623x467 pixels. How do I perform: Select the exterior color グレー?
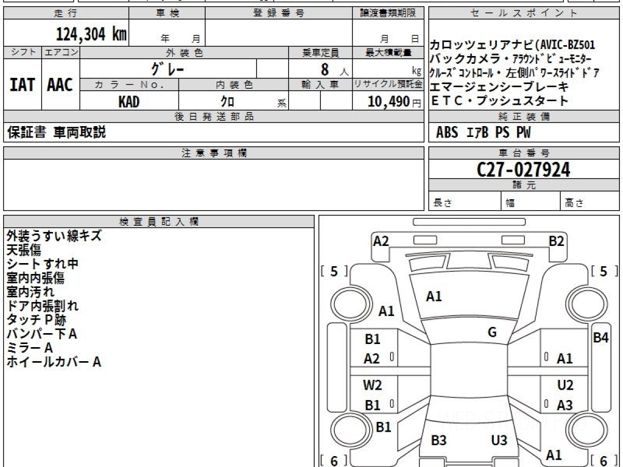167,68
